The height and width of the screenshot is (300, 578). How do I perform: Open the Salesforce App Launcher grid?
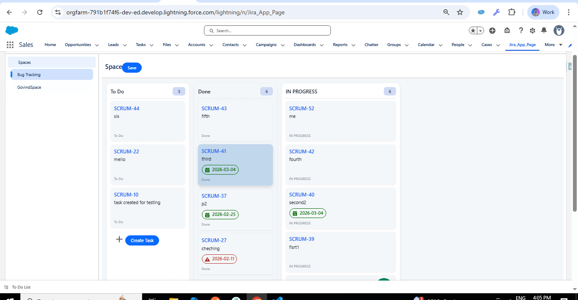coord(10,45)
